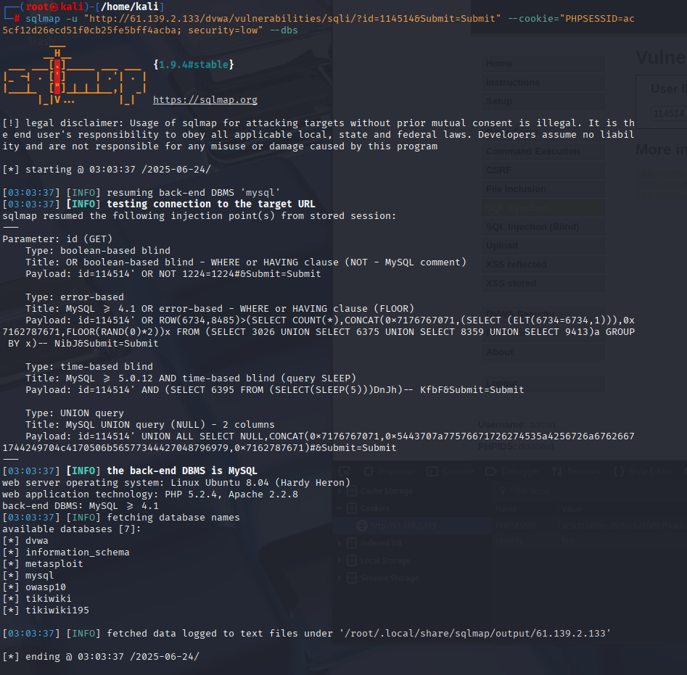The image size is (687, 675).
Task: Click the 'Type: time-based blind' line
Action: (89, 366)
